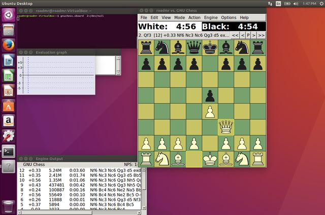Select depth 12 row in Engine Output
This screenshot has width=325, height=215.
[x=80, y=170]
